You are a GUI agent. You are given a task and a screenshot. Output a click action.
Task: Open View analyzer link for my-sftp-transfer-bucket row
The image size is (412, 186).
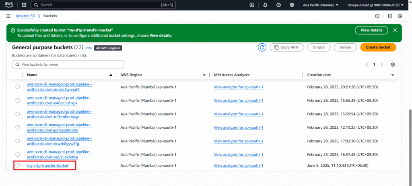(x=238, y=166)
